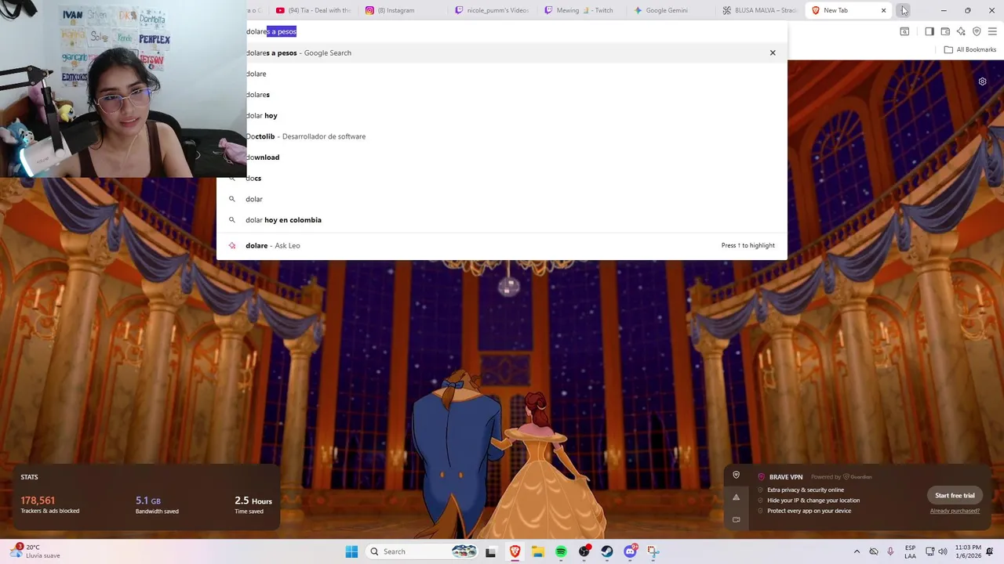The width and height of the screenshot is (1004, 564).
Task: Select 'dolares a pesos' Google Search suggestion
Action: pyautogui.click(x=502, y=52)
